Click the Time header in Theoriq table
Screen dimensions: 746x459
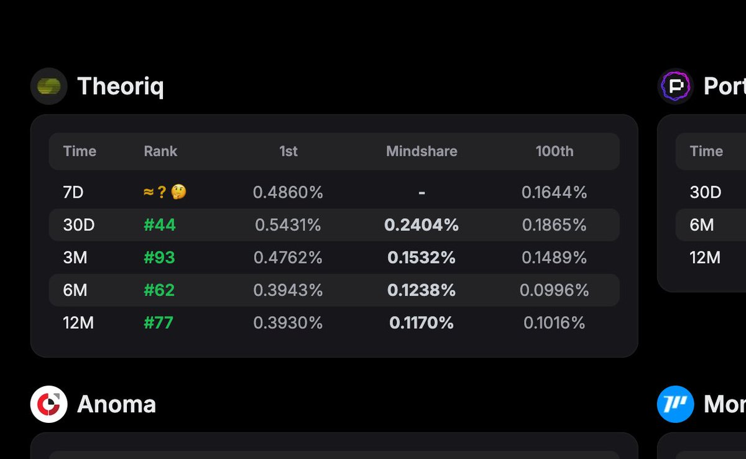point(80,151)
